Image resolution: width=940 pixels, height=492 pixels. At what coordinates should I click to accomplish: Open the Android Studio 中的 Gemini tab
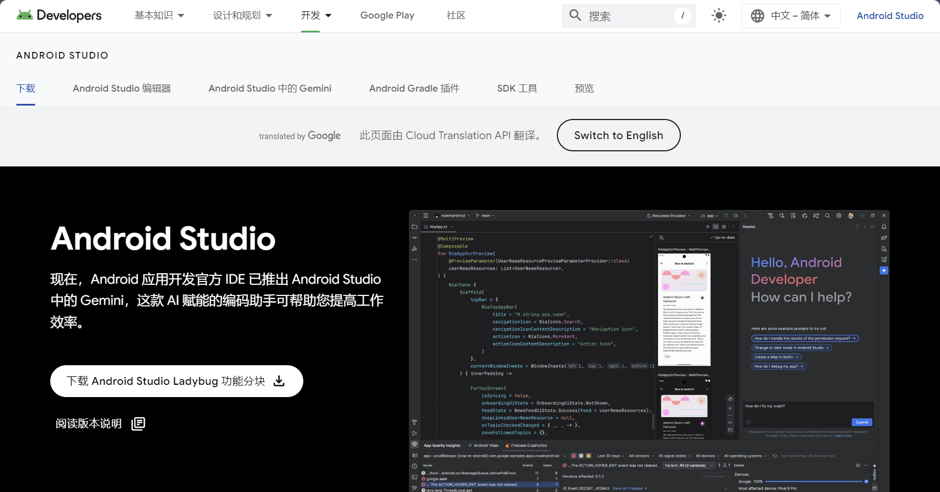(270, 88)
